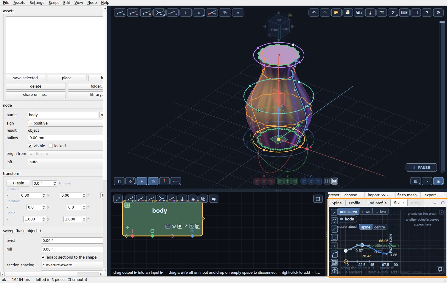The height and width of the screenshot is (283, 447).
Task: Select the one curve mode toggle
Action: [348, 212]
